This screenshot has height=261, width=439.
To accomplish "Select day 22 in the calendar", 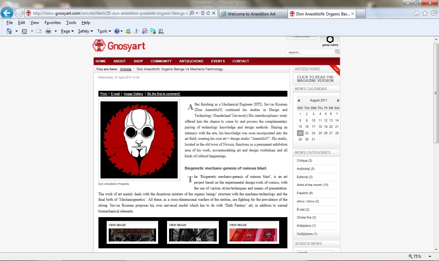I will point(300,133).
